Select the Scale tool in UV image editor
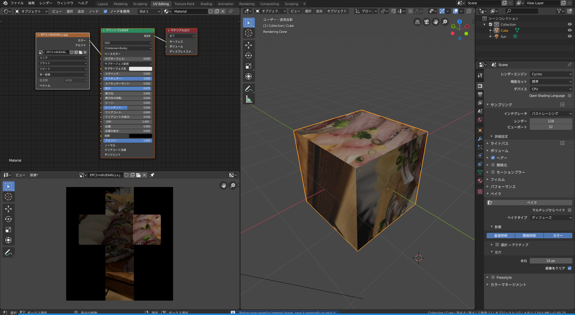The width and height of the screenshot is (575, 315). coord(8,230)
